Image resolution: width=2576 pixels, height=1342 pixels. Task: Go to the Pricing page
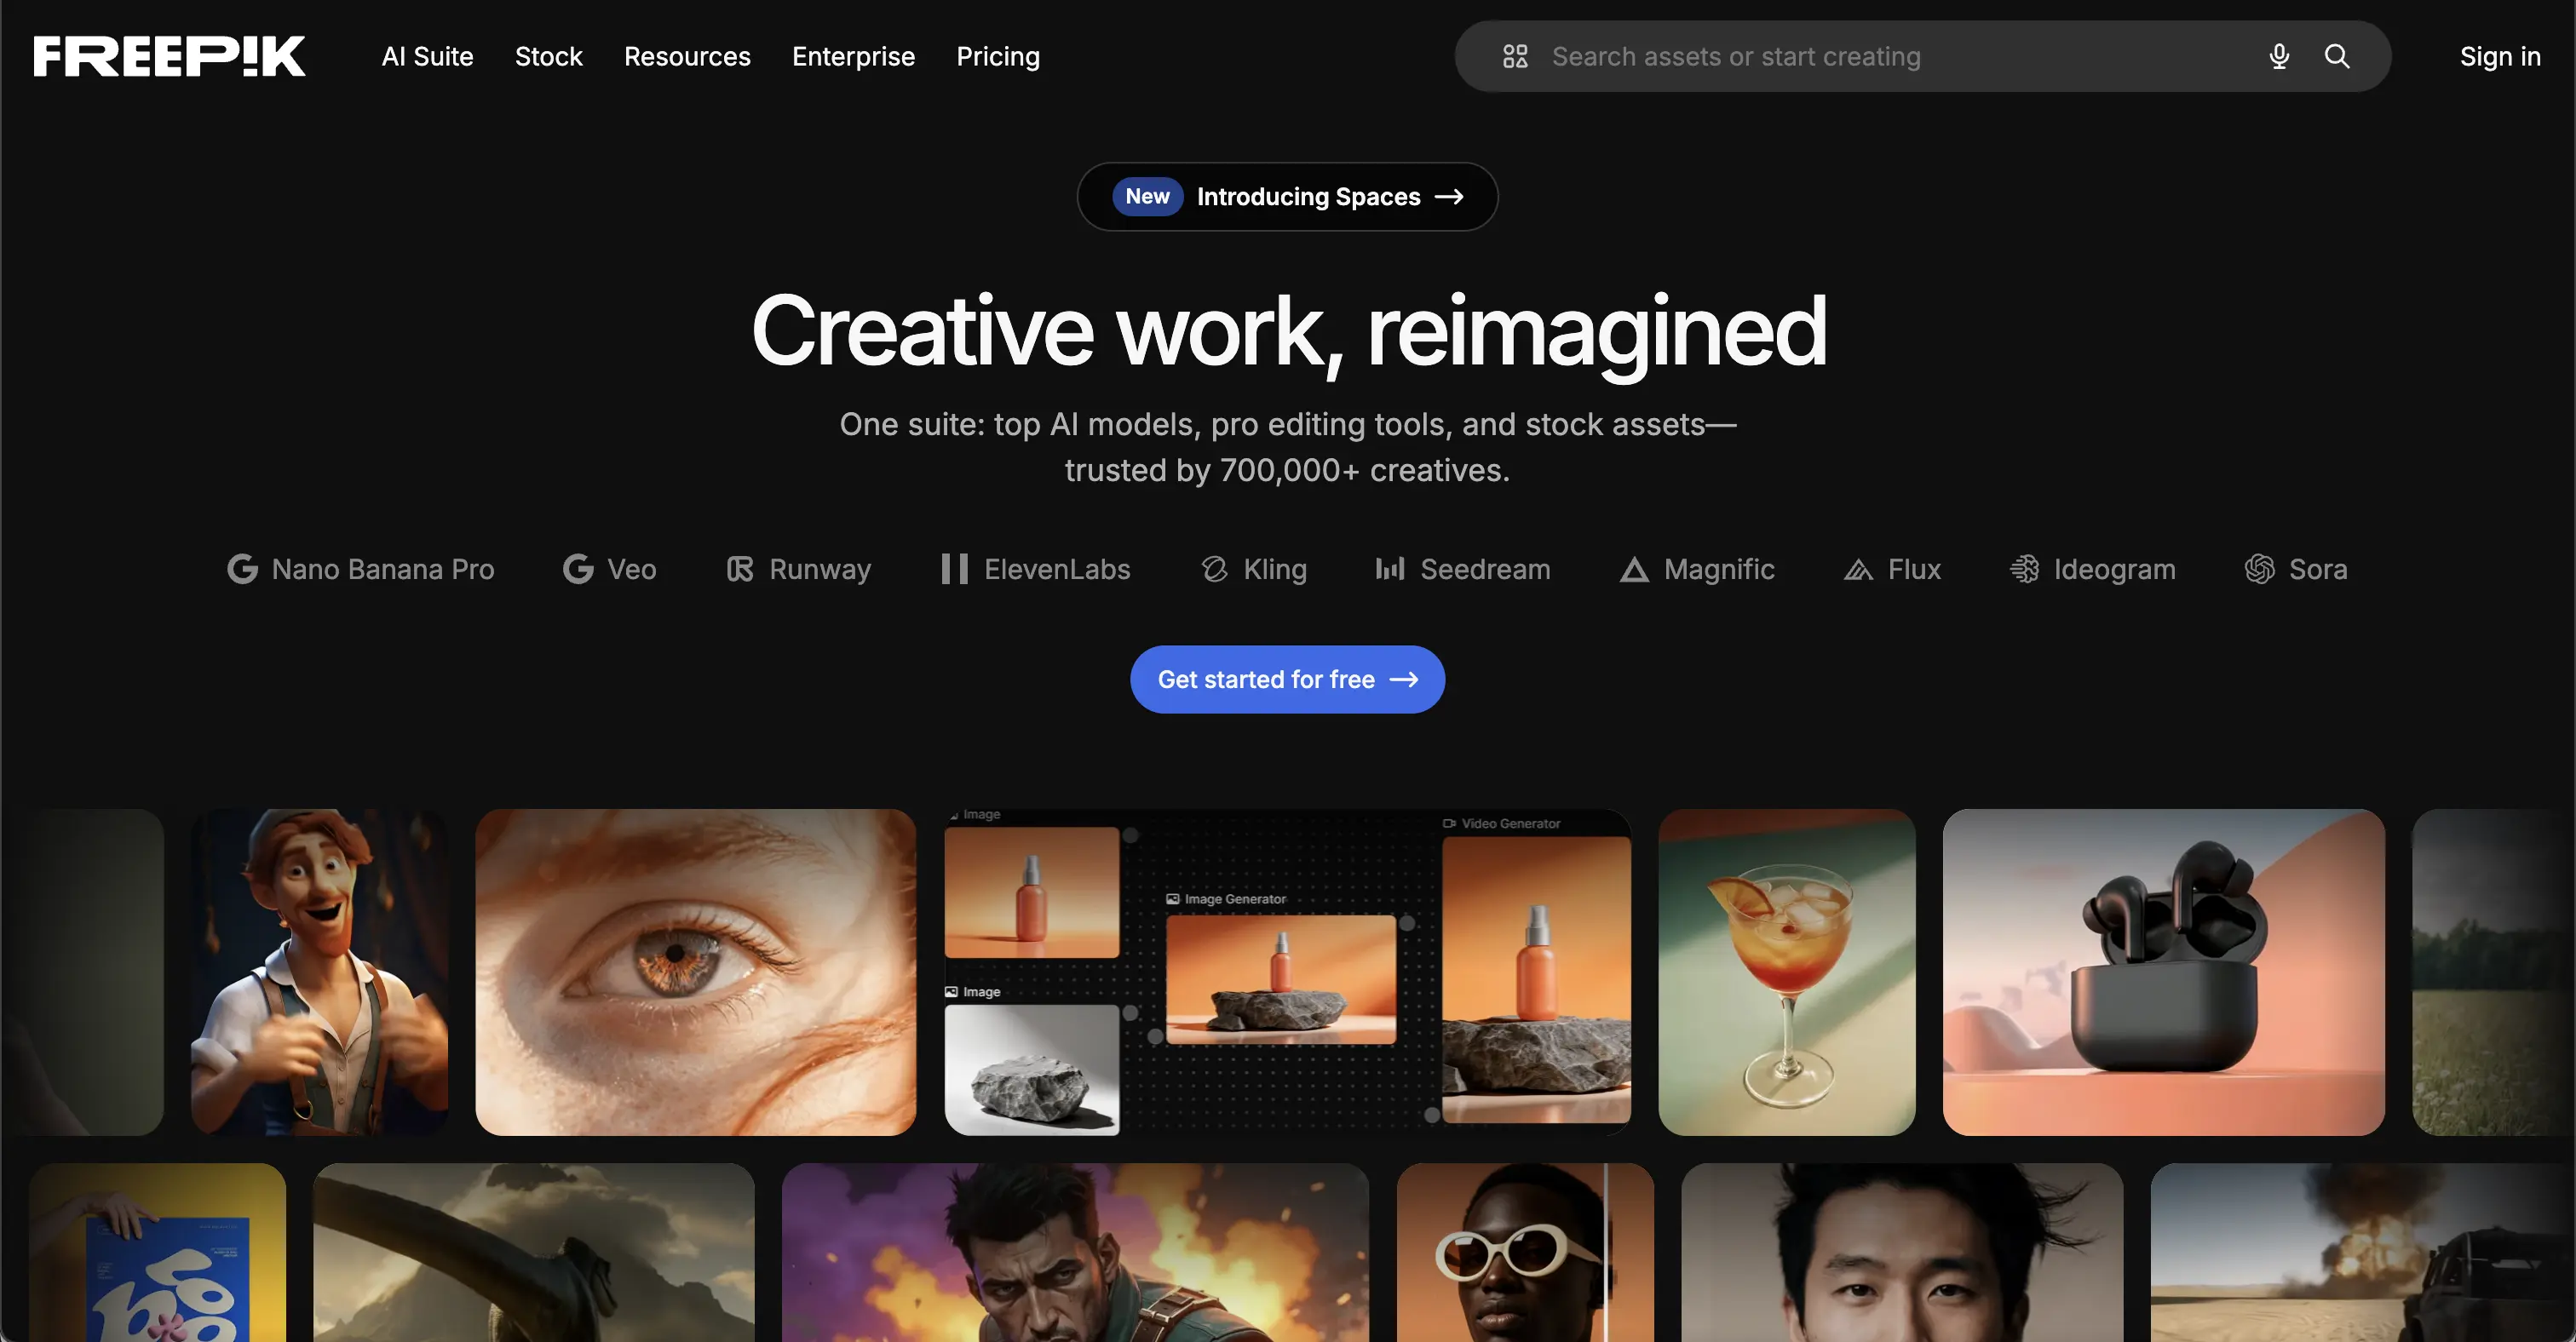point(998,57)
